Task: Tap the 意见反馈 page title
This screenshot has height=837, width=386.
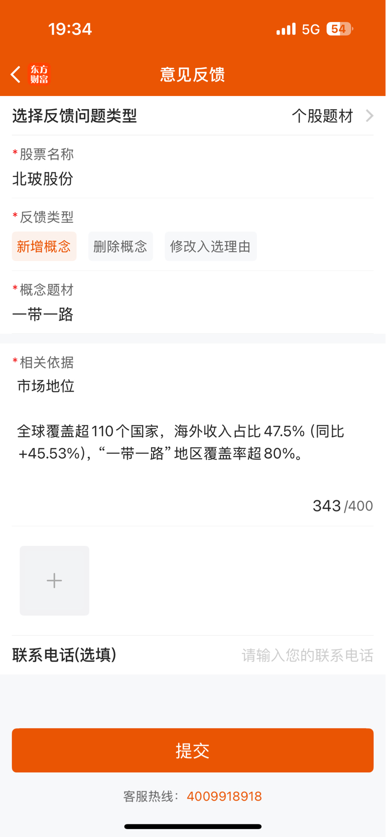Action: pyautogui.click(x=192, y=74)
